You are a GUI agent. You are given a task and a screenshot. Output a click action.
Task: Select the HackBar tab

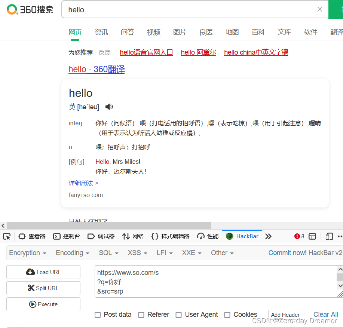pos(242,236)
